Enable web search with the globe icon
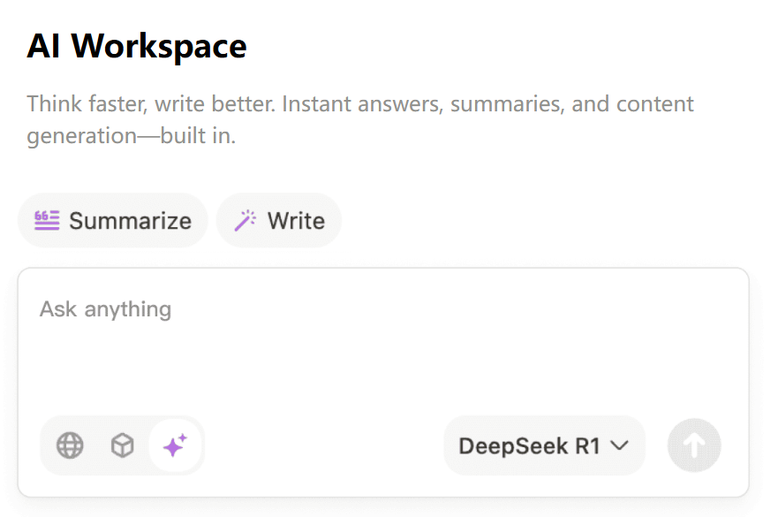This screenshot has height=517, width=778. (70, 445)
